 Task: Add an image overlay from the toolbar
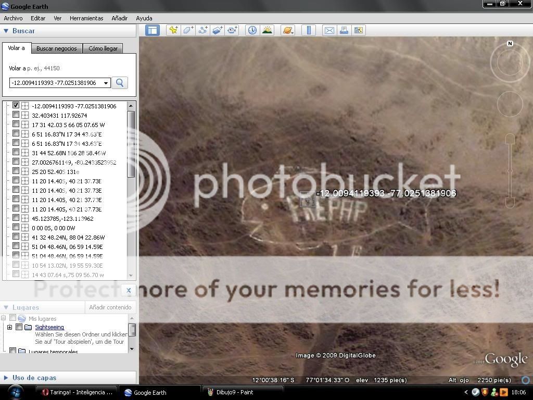coord(218,30)
